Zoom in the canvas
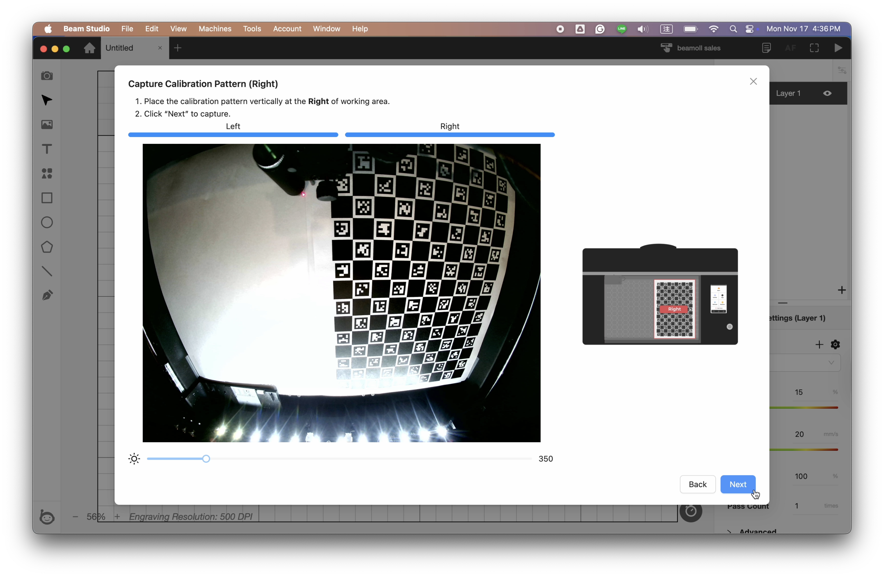884x577 pixels. (x=117, y=516)
